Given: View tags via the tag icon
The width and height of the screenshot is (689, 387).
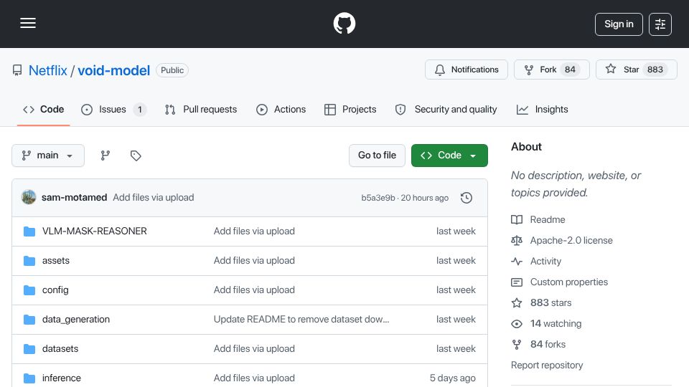Looking at the screenshot, I should (x=136, y=156).
